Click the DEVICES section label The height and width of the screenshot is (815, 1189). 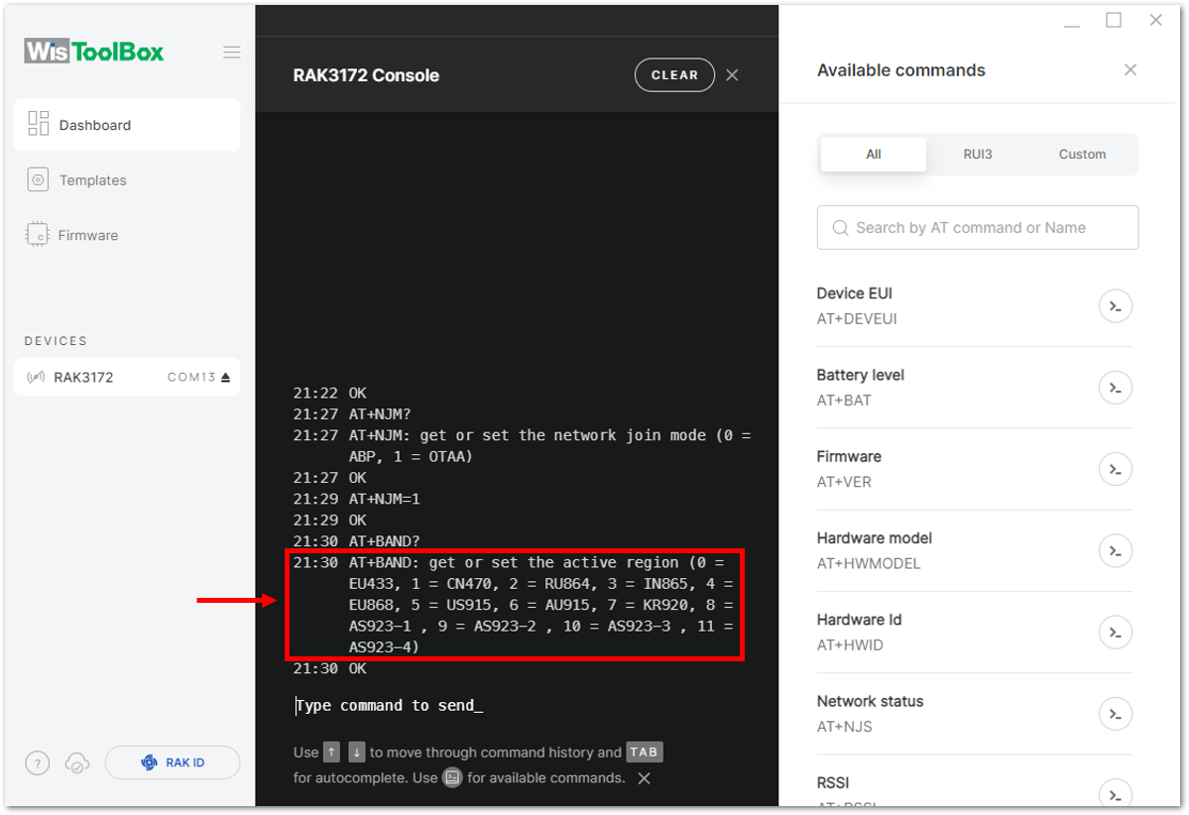coord(56,341)
